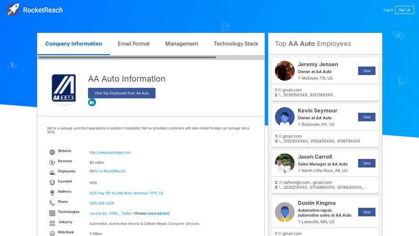419x236 pixels.
Task: Open the 8125 Hwy 161 address link
Action: 126,193
